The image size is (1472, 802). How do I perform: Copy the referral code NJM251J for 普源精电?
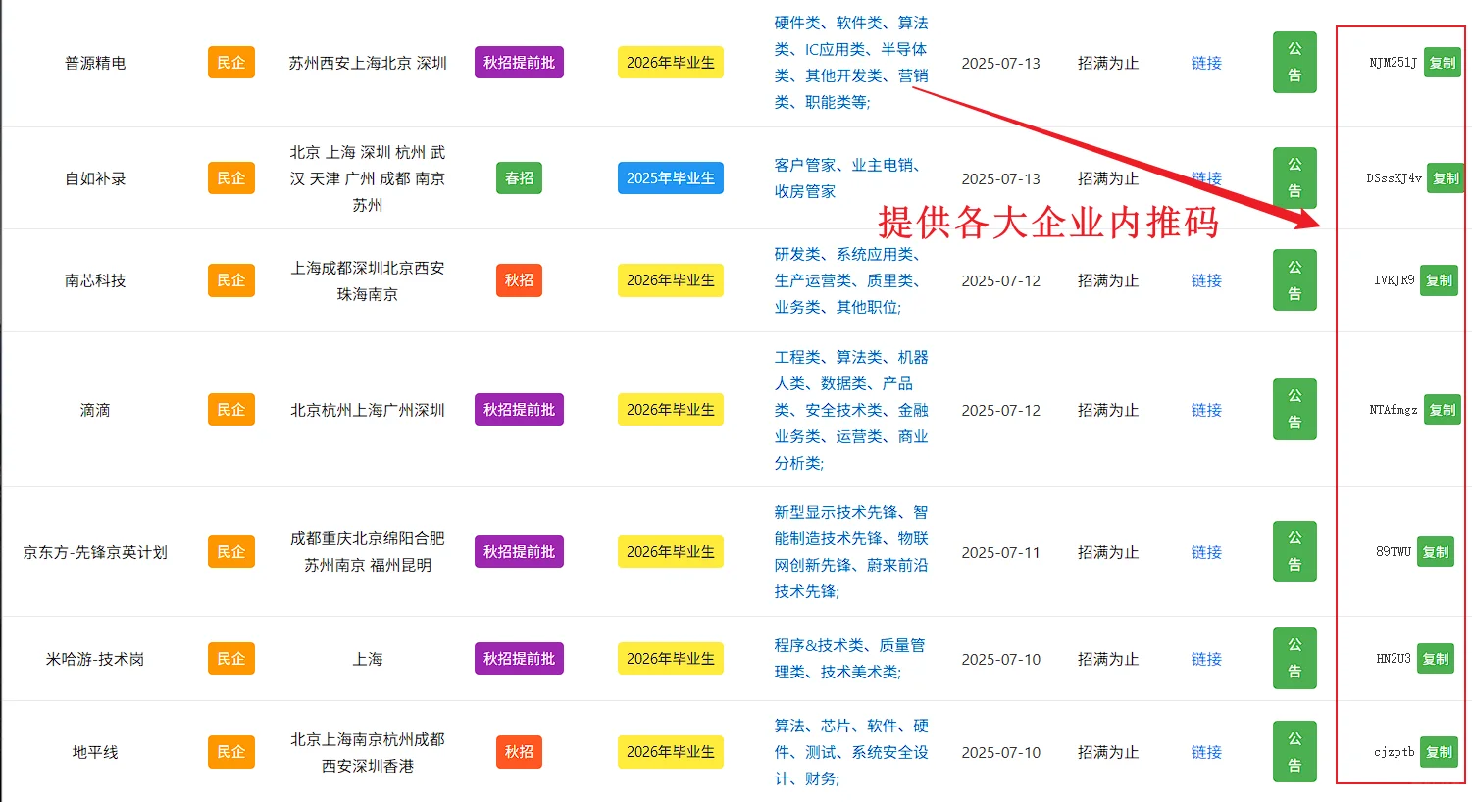pos(1442,63)
